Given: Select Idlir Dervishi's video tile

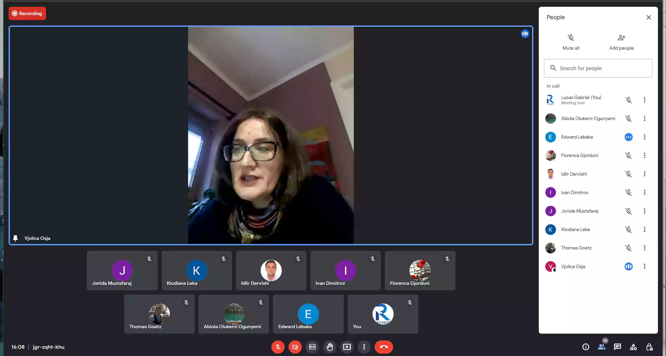Looking at the screenshot, I should point(271,271).
